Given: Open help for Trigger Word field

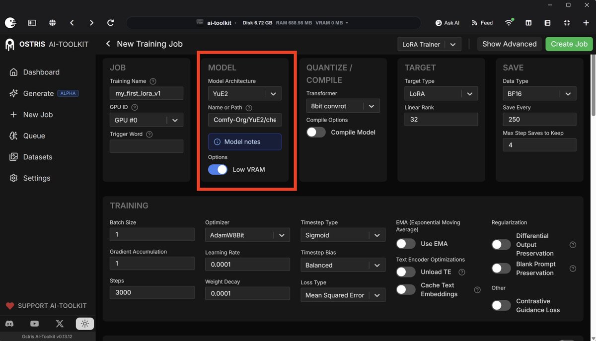Looking at the screenshot, I should click(149, 134).
